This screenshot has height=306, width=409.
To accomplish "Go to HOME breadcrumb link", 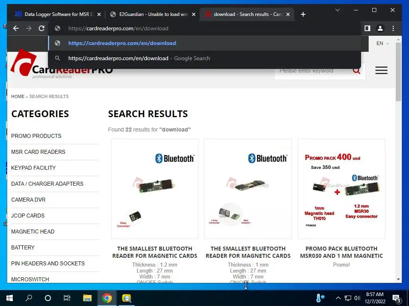I will 18,96.
